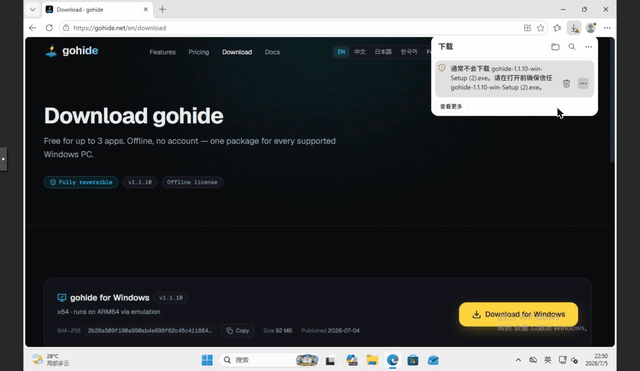Select the Download · gohide tab

coord(97,9)
